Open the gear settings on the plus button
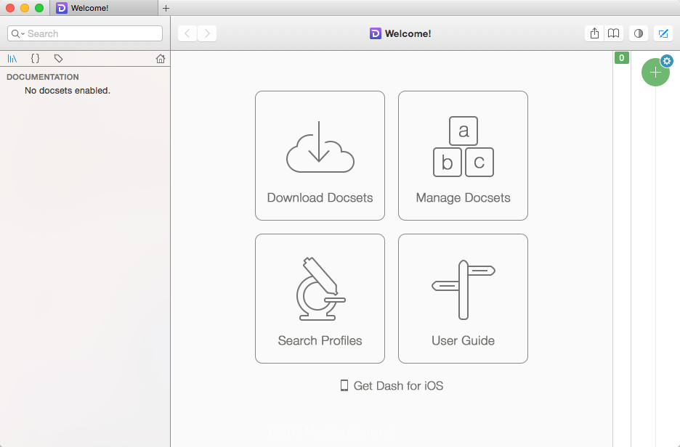 (667, 61)
